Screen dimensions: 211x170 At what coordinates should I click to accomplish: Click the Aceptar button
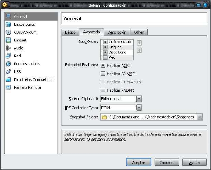pyautogui.click(x=139, y=162)
